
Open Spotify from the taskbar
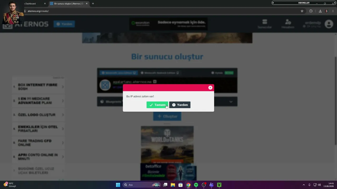pos(196,185)
